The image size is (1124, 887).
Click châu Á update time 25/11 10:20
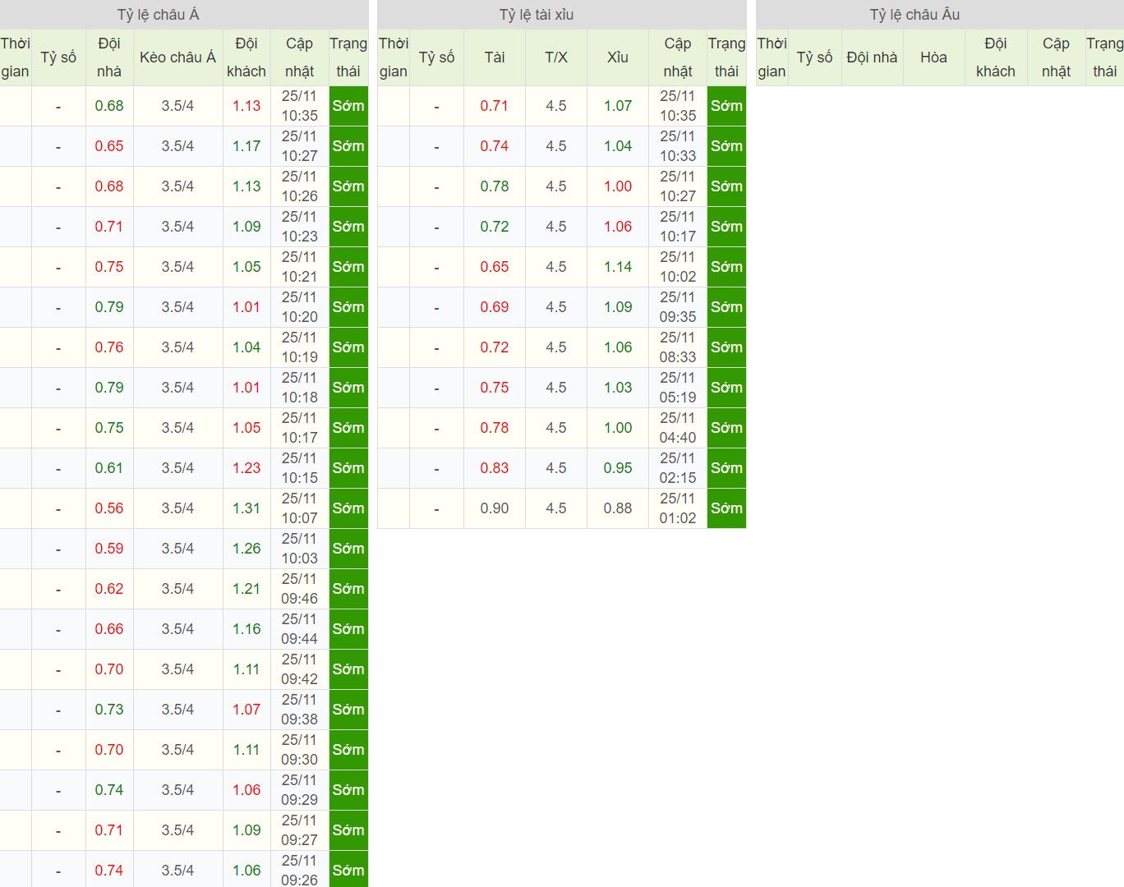point(299,307)
